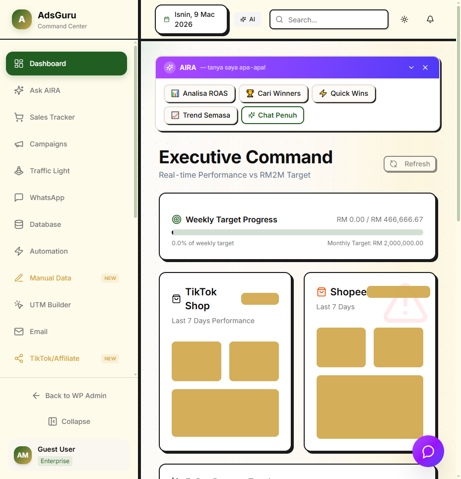Toggle light/dark mode with the sun icon

pyautogui.click(x=404, y=19)
